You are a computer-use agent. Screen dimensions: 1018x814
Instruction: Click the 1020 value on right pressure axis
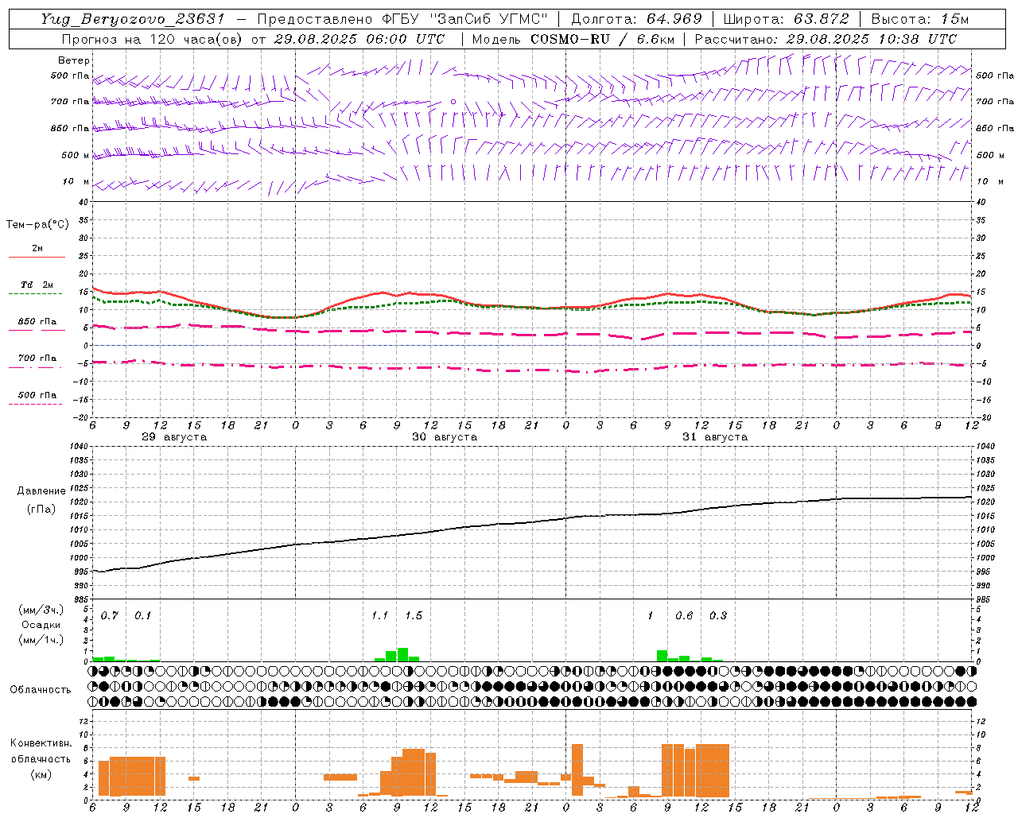pos(985,502)
